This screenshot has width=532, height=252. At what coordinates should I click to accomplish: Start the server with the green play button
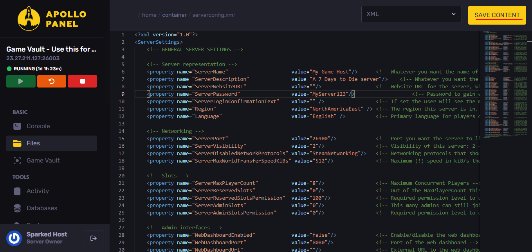coord(21,81)
